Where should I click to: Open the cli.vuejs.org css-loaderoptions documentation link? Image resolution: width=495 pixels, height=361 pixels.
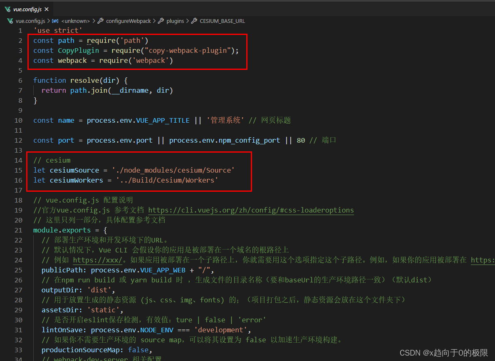tap(251, 210)
